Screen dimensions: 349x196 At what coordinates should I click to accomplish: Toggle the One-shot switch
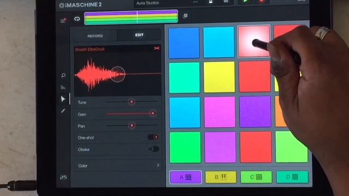point(153,137)
